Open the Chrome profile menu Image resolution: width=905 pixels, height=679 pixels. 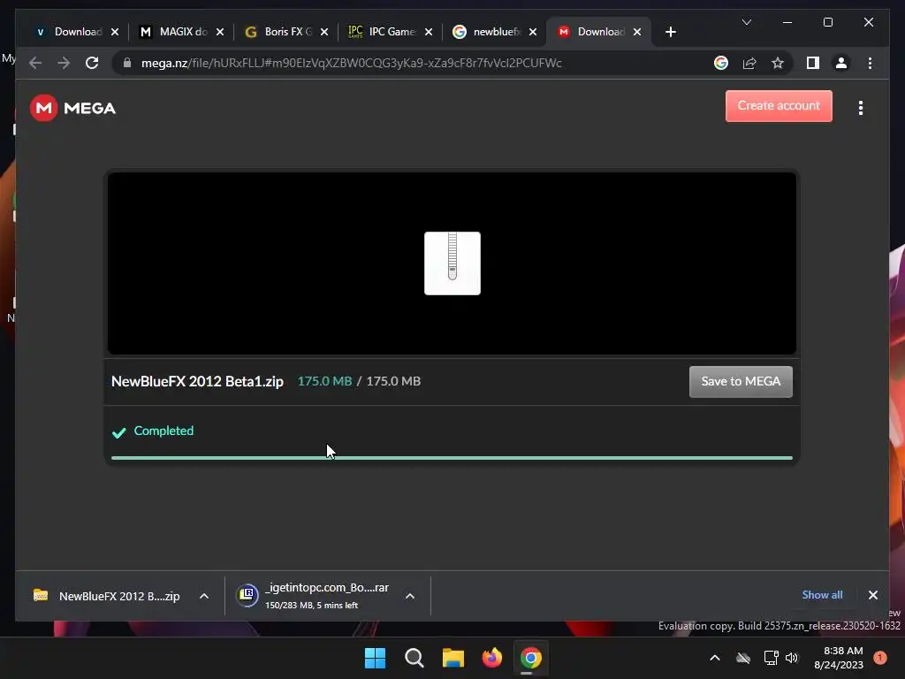click(x=841, y=63)
